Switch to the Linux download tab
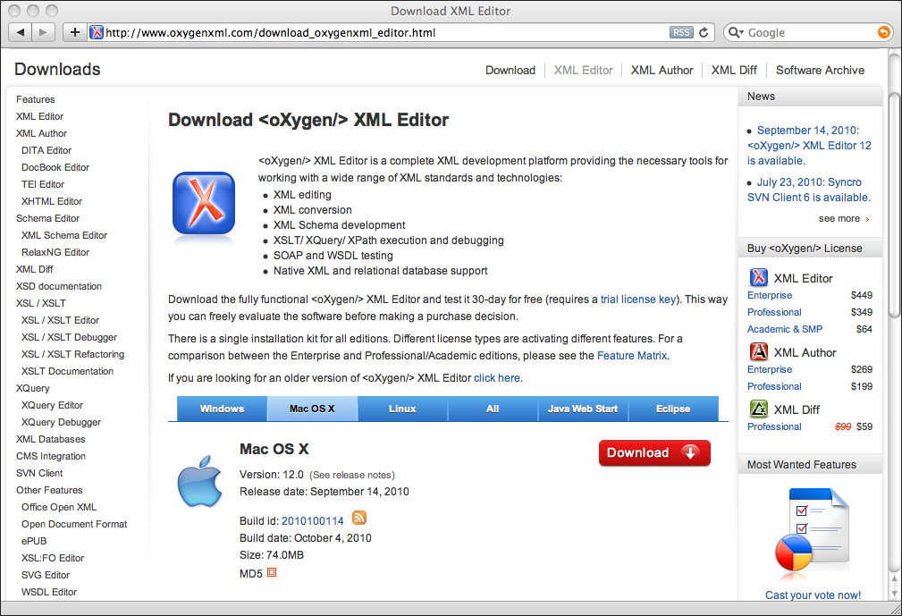This screenshot has height=616, width=902. point(402,409)
